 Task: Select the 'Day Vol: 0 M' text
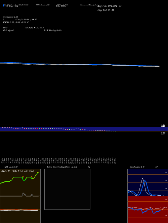[x=106, y=10]
